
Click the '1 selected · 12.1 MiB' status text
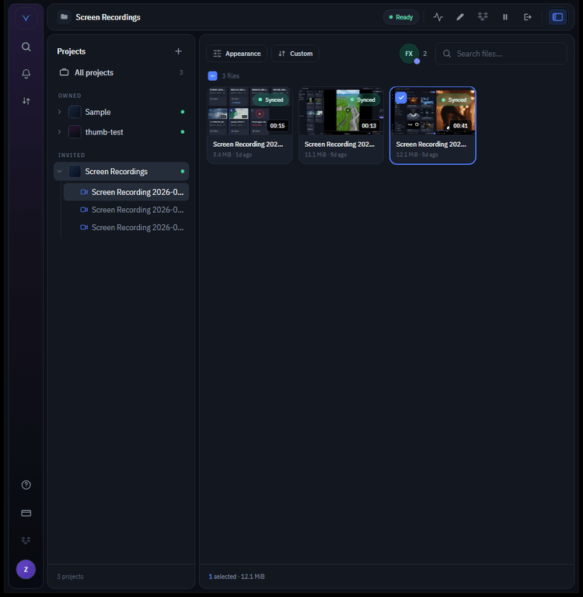(x=236, y=577)
